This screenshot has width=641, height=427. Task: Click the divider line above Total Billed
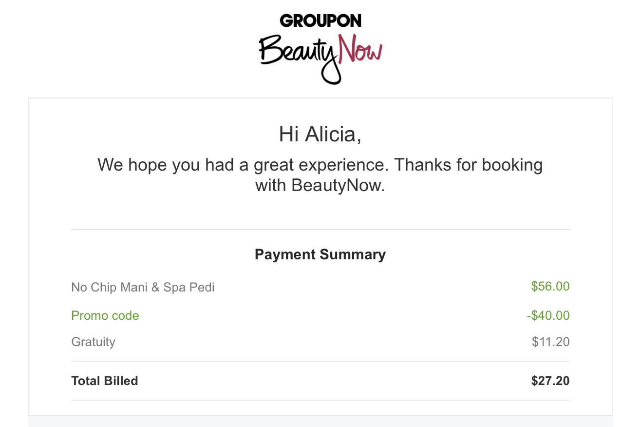pyautogui.click(x=320, y=361)
